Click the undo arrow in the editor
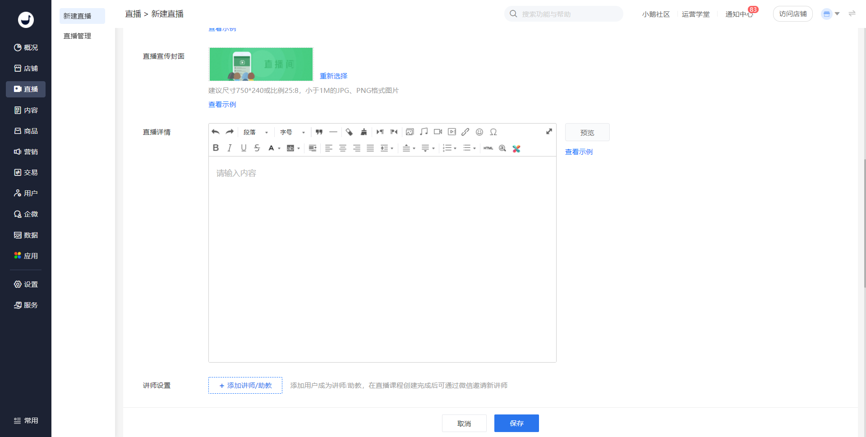The image size is (866, 437). (216, 132)
